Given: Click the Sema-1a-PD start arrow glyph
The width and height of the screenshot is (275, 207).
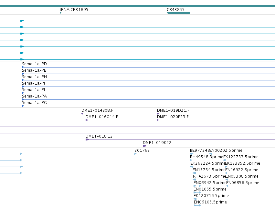Looking at the screenshot, I should coord(23,67).
